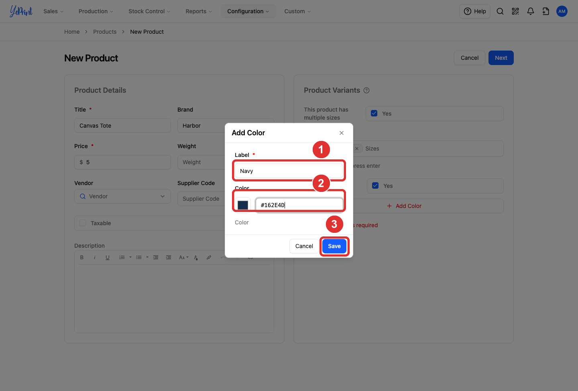578x391 pixels.
Task: Uncheck the second Yes checkbox above Add Color
Action: [375, 185]
